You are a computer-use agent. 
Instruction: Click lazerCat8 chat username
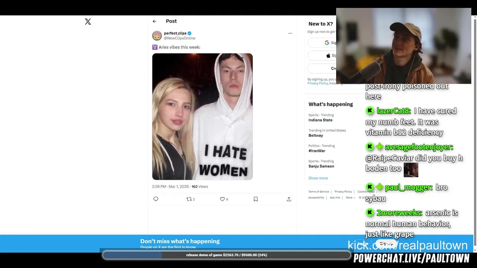click(x=394, y=111)
